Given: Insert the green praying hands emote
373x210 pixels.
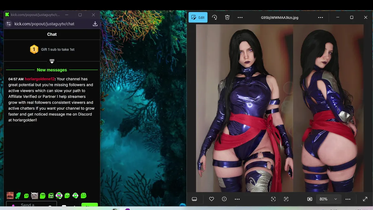Looking at the screenshot, I should coord(18,195).
